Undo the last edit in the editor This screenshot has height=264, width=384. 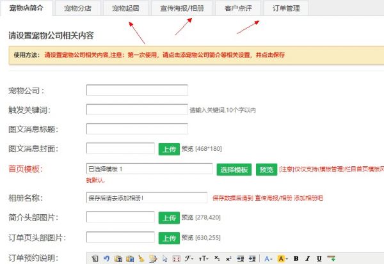coord(106,258)
